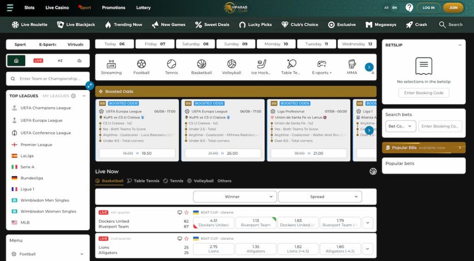Click the expand fullscreen arrows icon

point(89,86)
